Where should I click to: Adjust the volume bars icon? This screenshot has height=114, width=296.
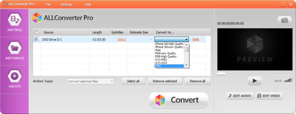click(288, 80)
